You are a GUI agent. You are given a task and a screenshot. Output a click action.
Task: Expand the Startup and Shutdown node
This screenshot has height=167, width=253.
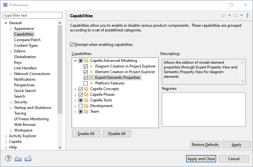(11, 108)
